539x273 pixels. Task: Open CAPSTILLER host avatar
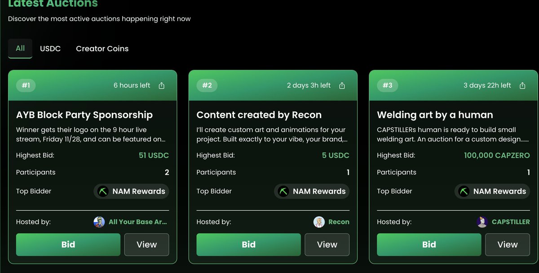point(482,222)
